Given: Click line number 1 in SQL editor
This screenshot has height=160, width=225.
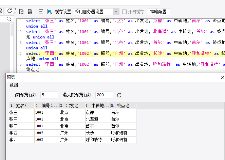Looking at the screenshot, I should pyautogui.click(x=21, y=21).
